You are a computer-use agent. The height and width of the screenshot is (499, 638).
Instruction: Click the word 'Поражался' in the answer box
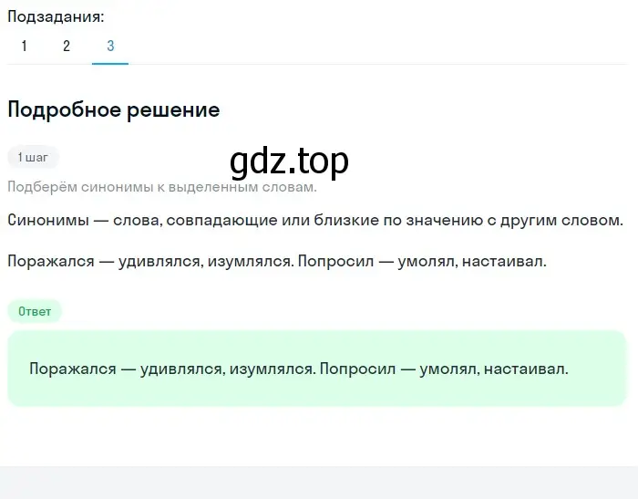click(73, 369)
